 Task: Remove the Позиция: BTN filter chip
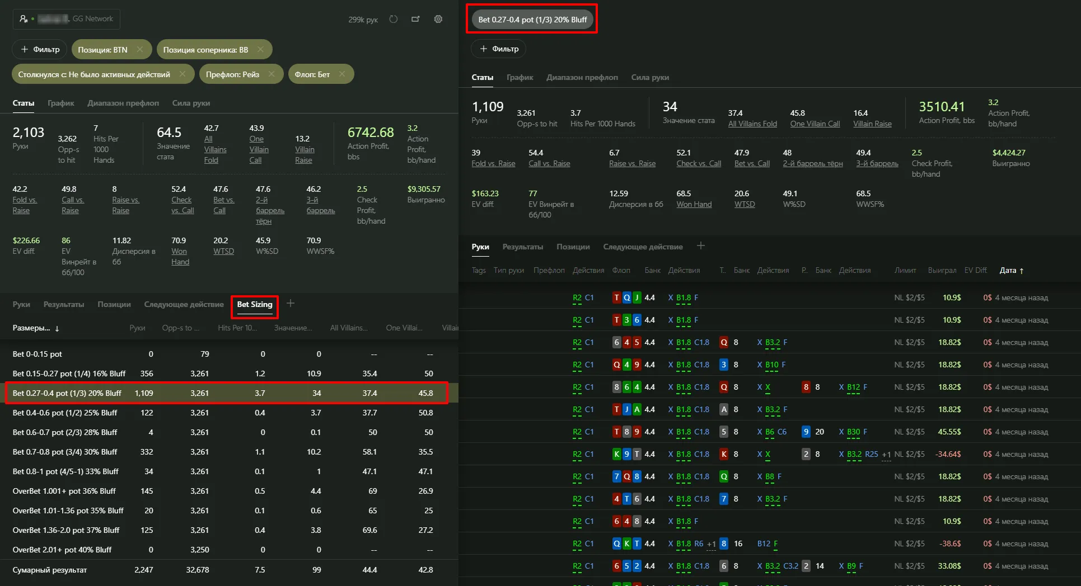click(x=140, y=49)
